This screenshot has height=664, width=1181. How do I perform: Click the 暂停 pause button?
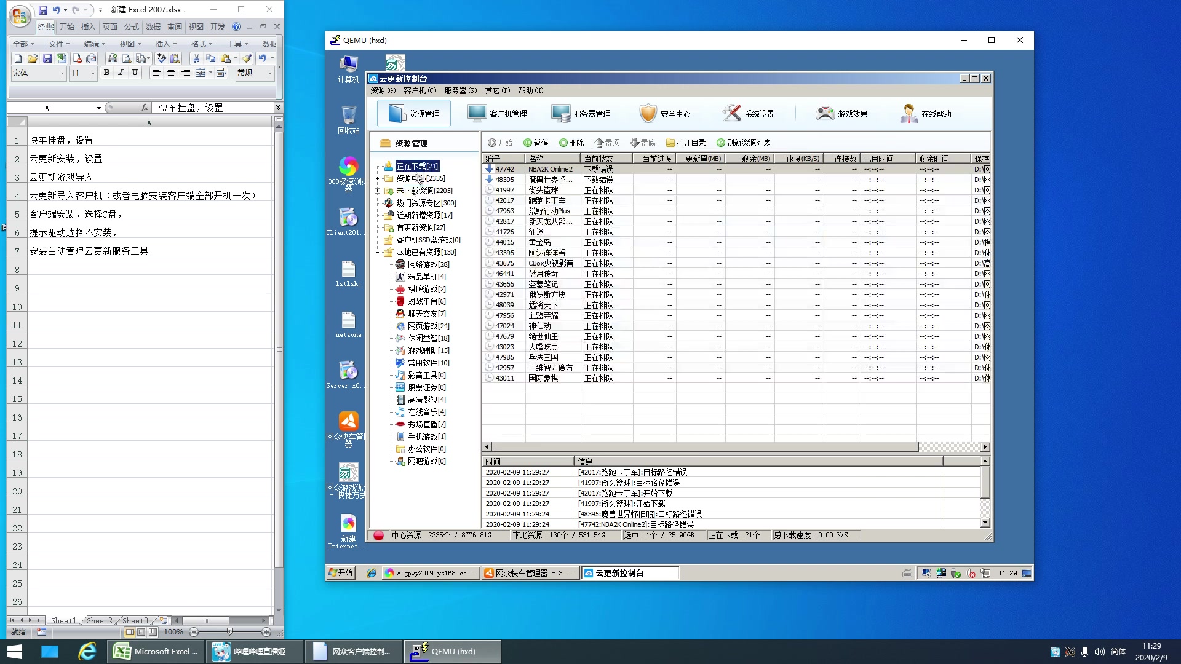pyautogui.click(x=535, y=143)
